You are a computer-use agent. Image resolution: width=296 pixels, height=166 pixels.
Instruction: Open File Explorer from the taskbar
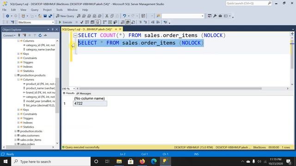pos(119,161)
